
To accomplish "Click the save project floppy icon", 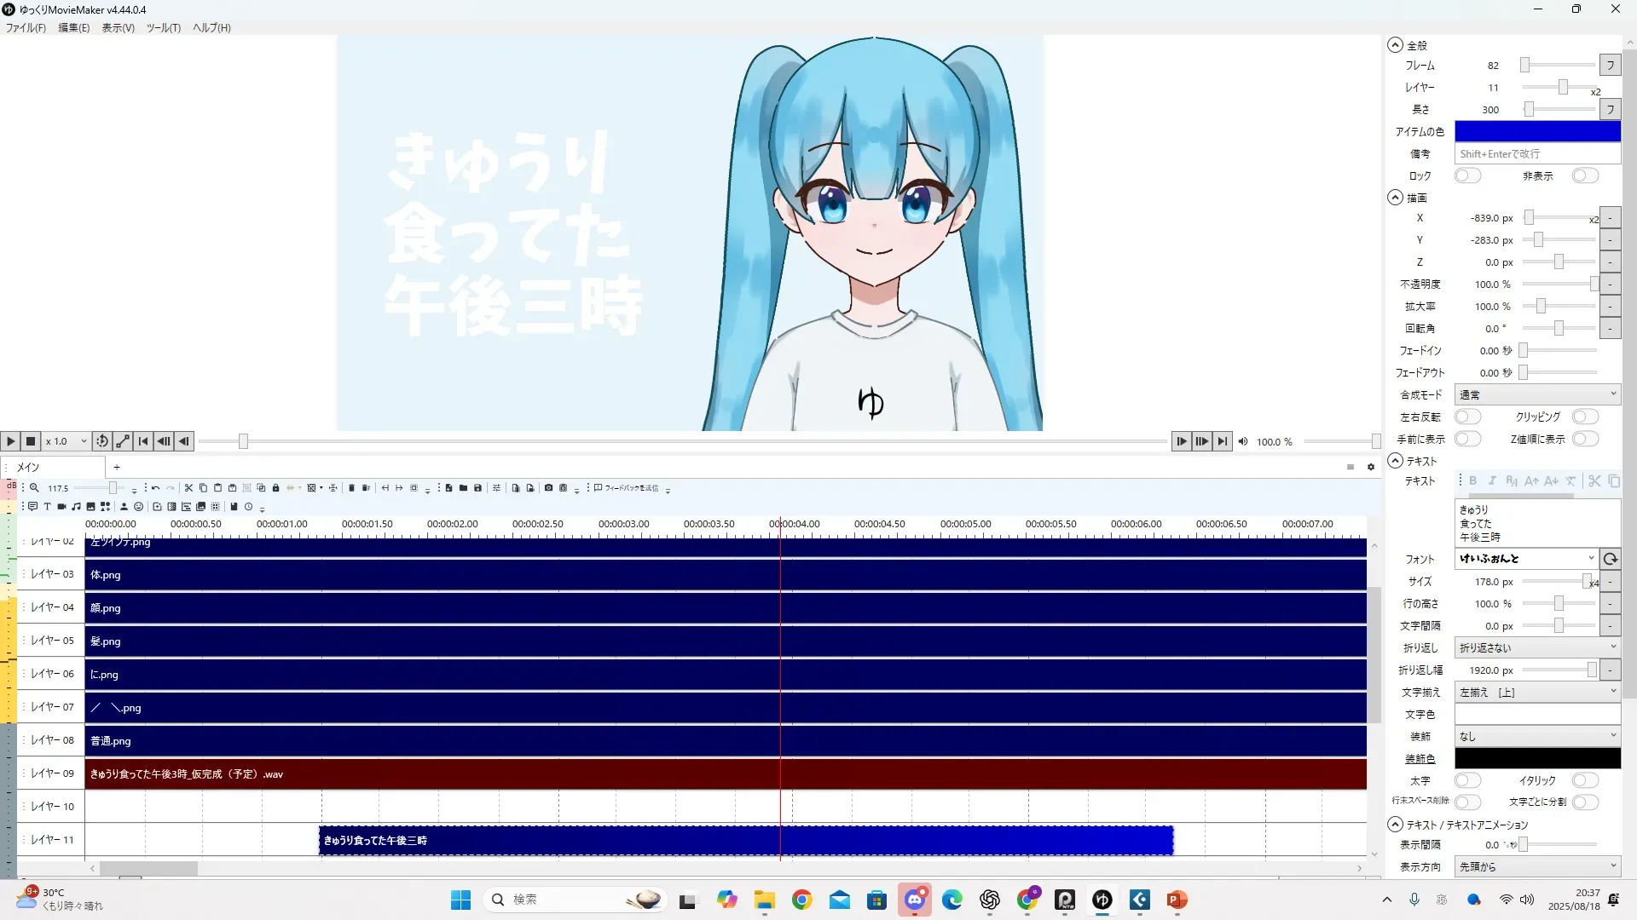I will pos(477,488).
